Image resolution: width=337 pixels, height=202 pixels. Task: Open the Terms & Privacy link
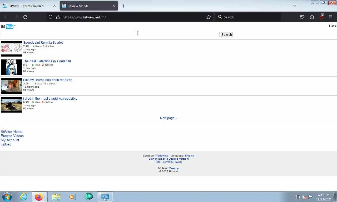tap(173, 162)
